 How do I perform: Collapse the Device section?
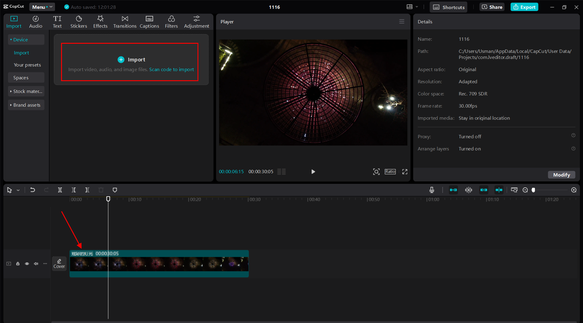26,40
